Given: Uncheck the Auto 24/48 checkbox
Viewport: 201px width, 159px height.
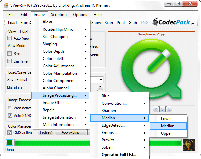Looking at the screenshot, I should 10,116.
